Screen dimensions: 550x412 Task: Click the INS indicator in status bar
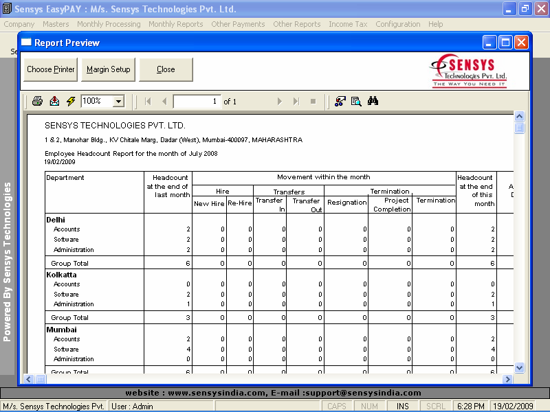(402, 407)
